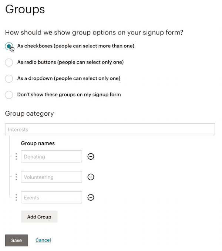
Task: Click the Donating group name field
Action: pyautogui.click(x=51, y=156)
